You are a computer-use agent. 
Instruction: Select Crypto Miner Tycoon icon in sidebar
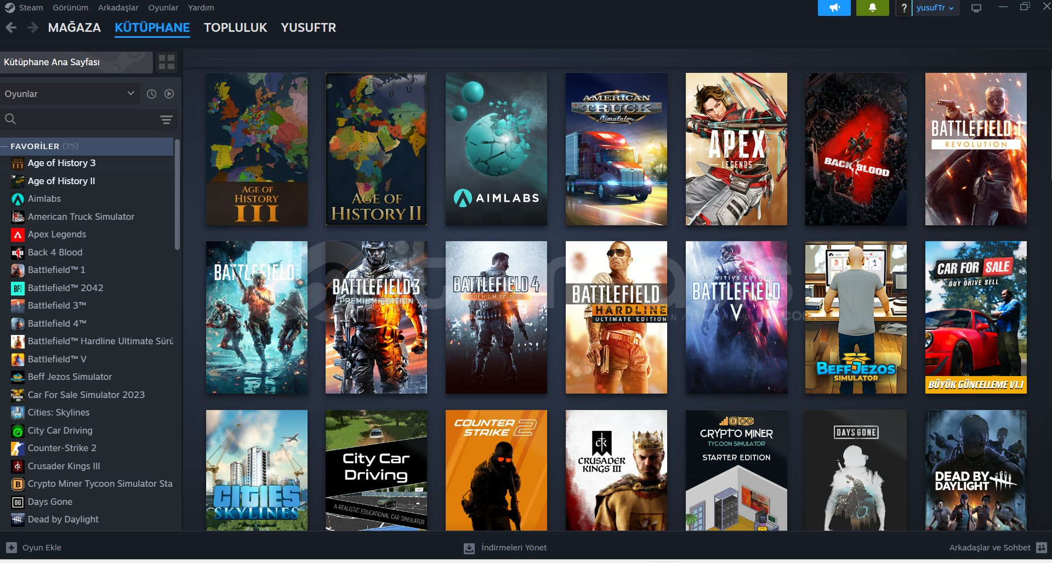click(x=18, y=484)
